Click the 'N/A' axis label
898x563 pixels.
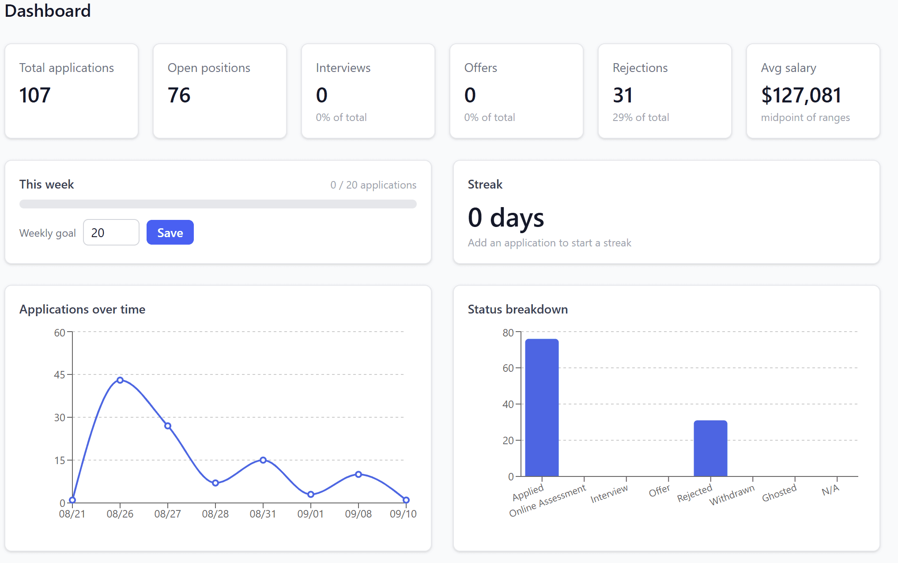pos(830,490)
